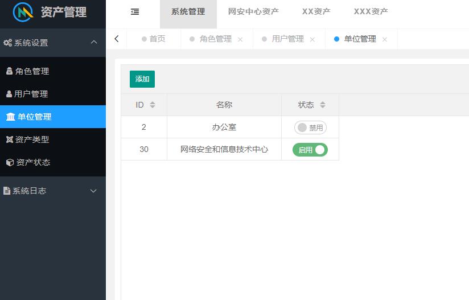Viewport: 469px width, 300px height.
Task: Click the 单位管理 building icon in sidebar
Action: [x=10, y=117]
